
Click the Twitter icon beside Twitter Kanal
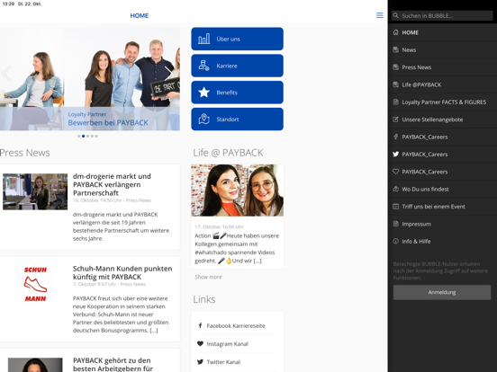click(x=200, y=361)
